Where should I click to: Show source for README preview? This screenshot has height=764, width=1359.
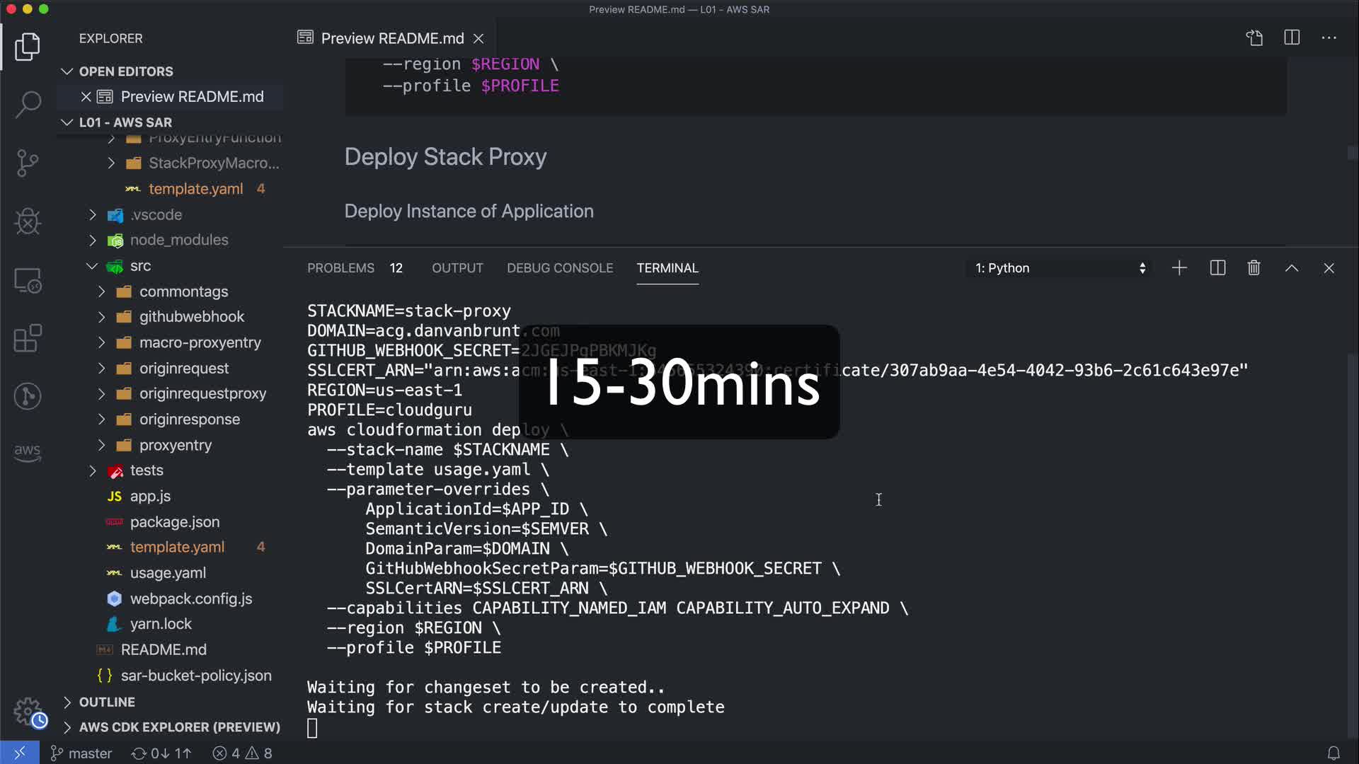[1254, 37]
